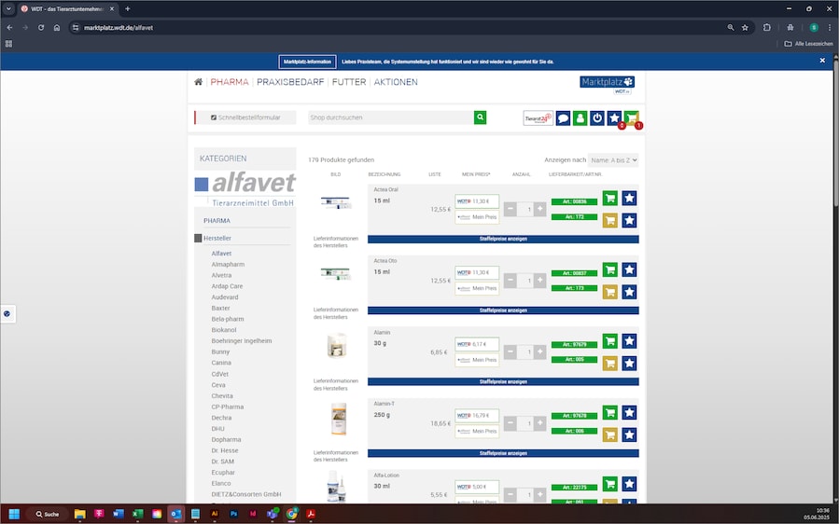Open the Alamin-T product thumbnail
The height and width of the screenshot is (524, 839).
tap(338, 419)
